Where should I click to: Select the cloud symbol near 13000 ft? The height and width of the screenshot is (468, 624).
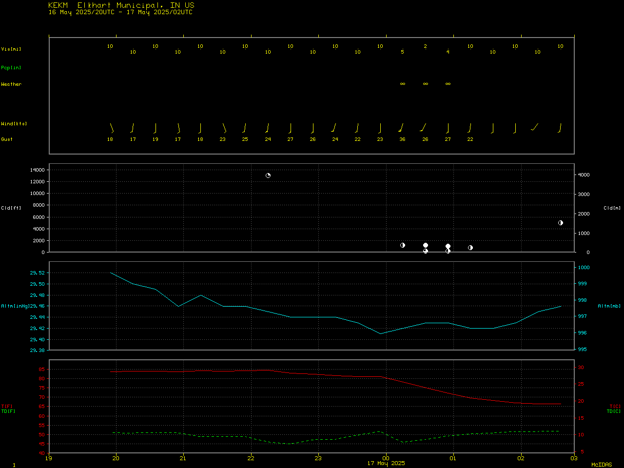[268, 175]
